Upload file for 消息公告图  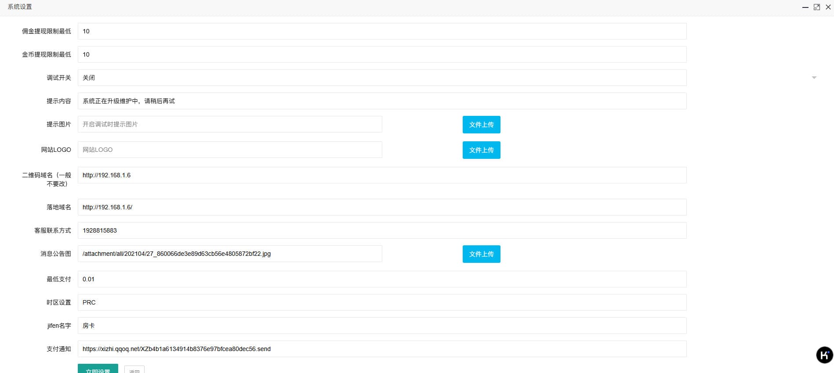tap(481, 254)
